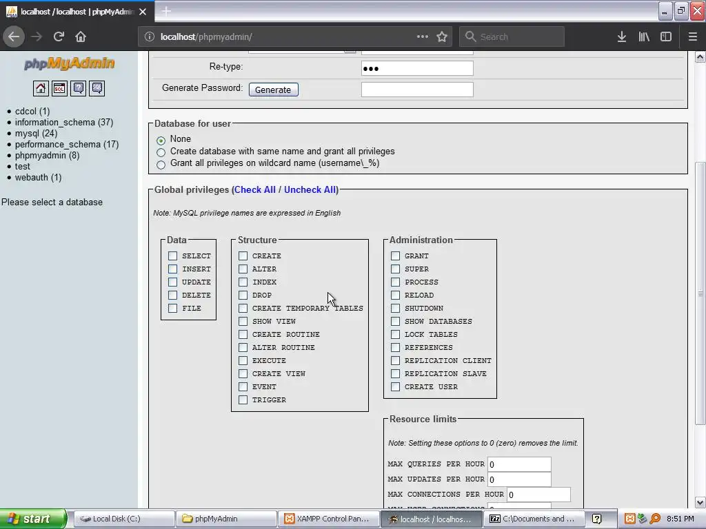Enable the GRANT administration privilege
This screenshot has width=706, height=529.
[395, 256]
